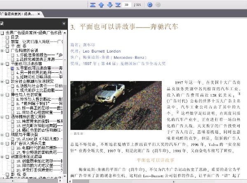Click the 1997 年 award text line
The height and width of the screenshot is (183, 247).
(118, 64)
